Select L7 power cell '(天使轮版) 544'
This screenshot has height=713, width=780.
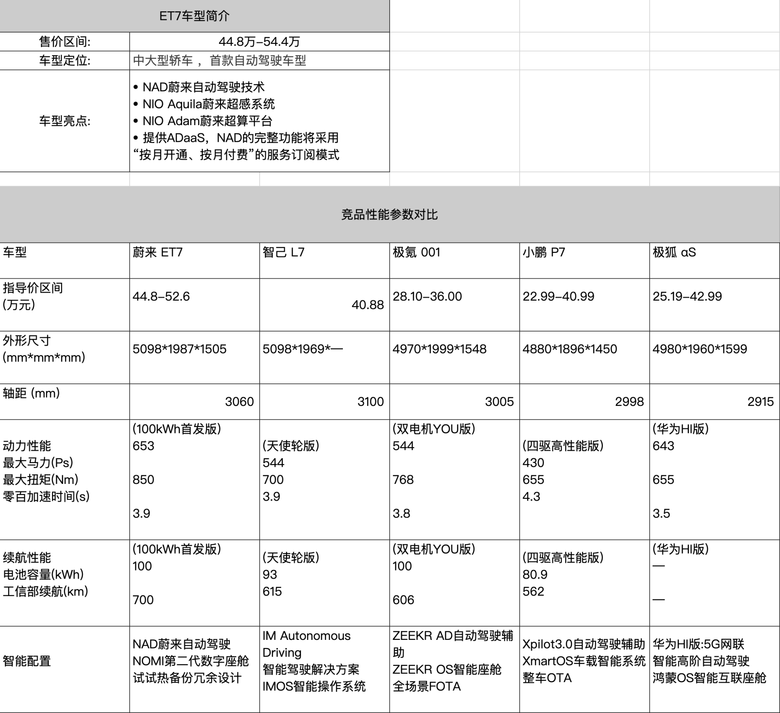point(325,479)
